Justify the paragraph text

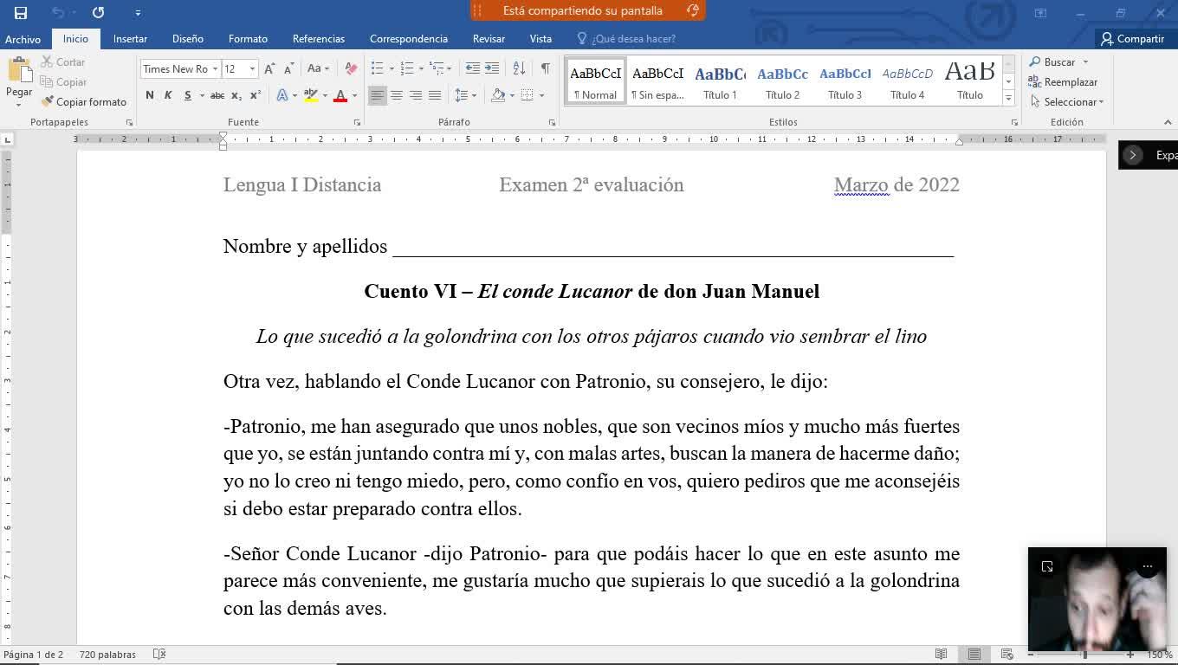435,95
